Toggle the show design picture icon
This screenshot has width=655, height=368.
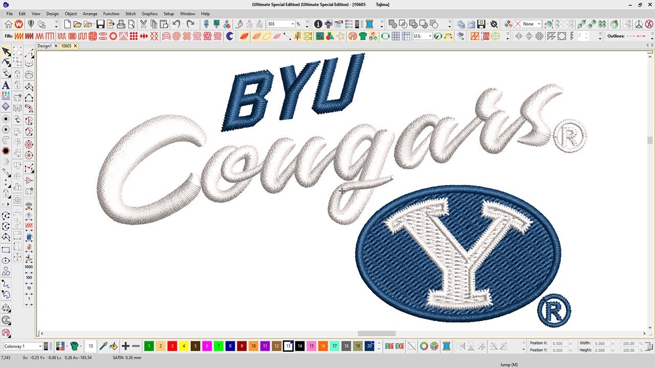click(x=320, y=36)
